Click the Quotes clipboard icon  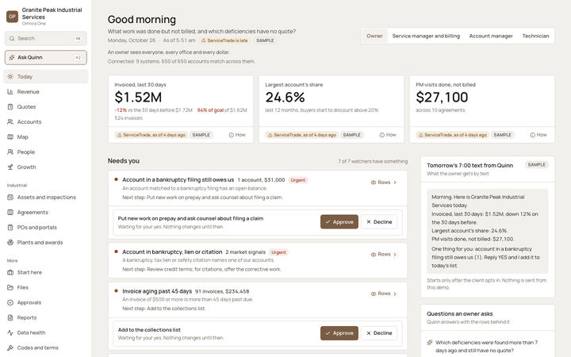(10, 107)
